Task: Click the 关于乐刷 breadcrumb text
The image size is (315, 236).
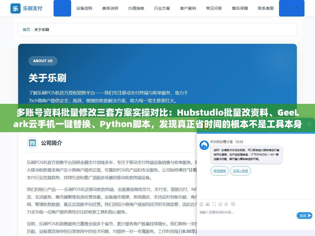Action: tap(41, 30)
